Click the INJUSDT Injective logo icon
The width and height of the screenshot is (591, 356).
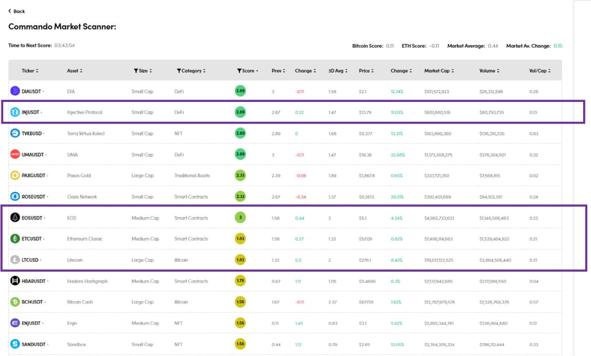tap(15, 112)
